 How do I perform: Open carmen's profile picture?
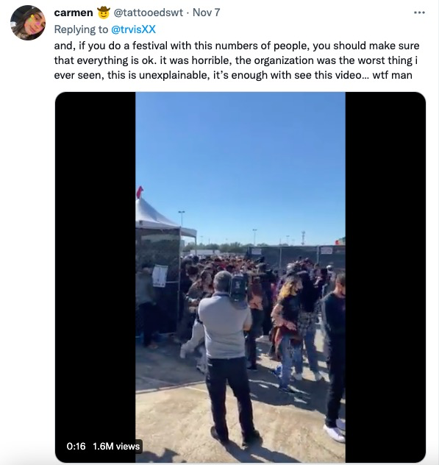(x=28, y=23)
